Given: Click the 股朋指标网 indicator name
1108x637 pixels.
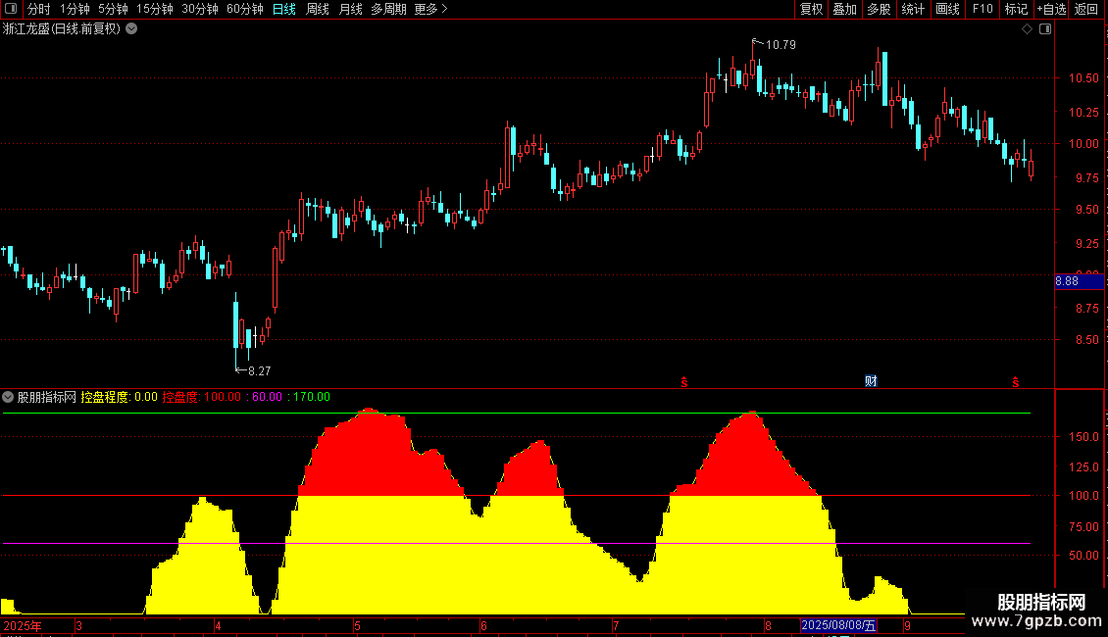Looking at the screenshot, I should tap(47, 397).
